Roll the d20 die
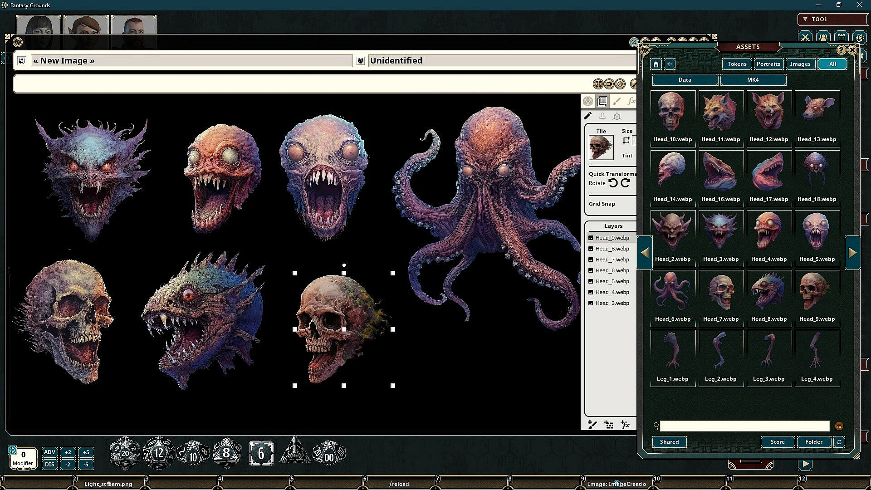The image size is (871, 490). click(x=125, y=453)
